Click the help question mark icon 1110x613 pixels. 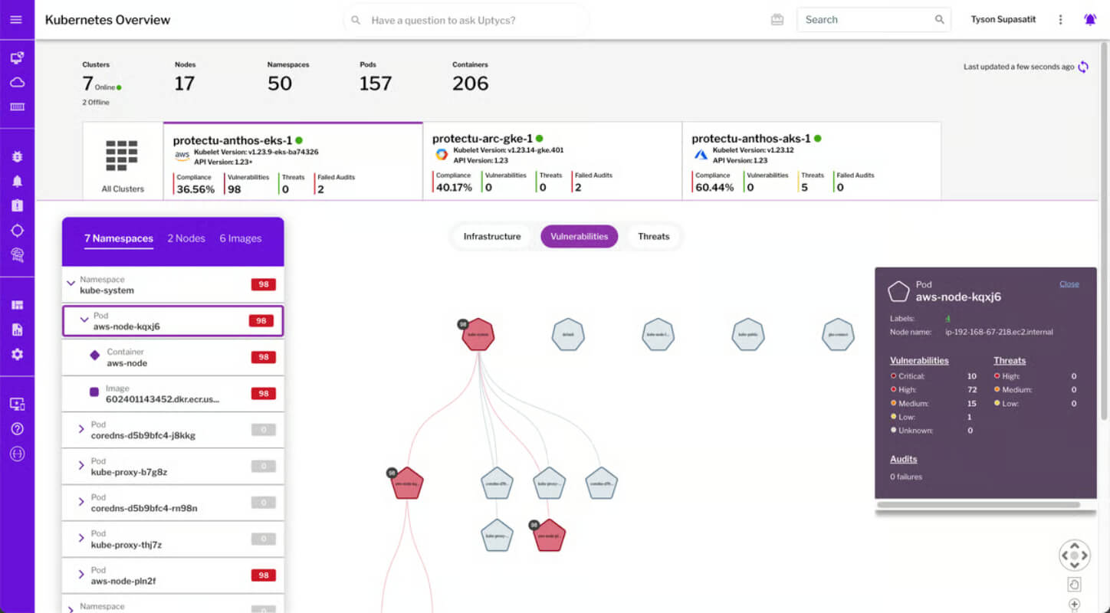point(17,428)
